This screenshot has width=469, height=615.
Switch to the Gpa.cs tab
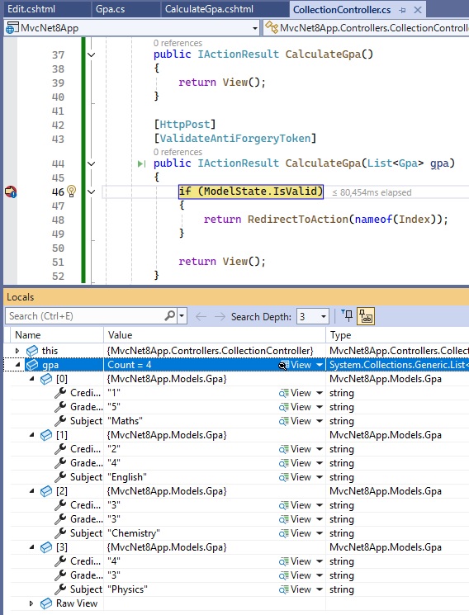pyautogui.click(x=111, y=9)
